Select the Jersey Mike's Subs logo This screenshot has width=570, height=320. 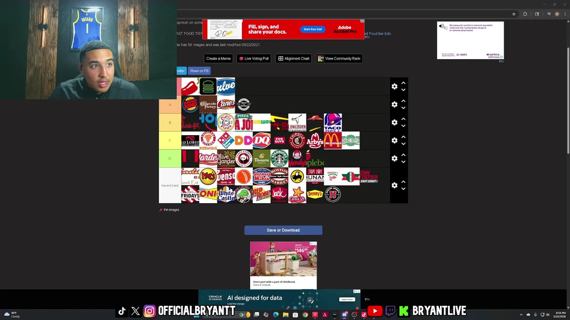(x=261, y=176)
